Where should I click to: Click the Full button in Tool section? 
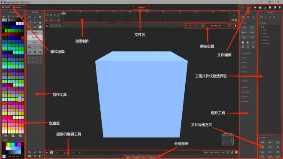click(244, 27)
